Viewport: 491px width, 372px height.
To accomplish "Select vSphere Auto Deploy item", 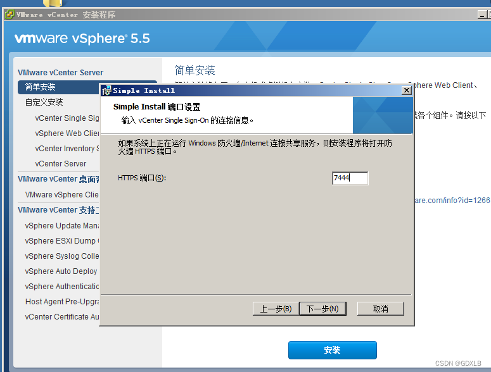I will click(61, 271).
